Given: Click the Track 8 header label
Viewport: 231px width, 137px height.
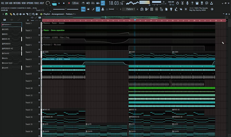Looking at the screenshot, I should (x=29, y=74).
